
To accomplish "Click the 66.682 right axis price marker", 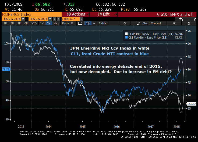I will pos(192,104).
